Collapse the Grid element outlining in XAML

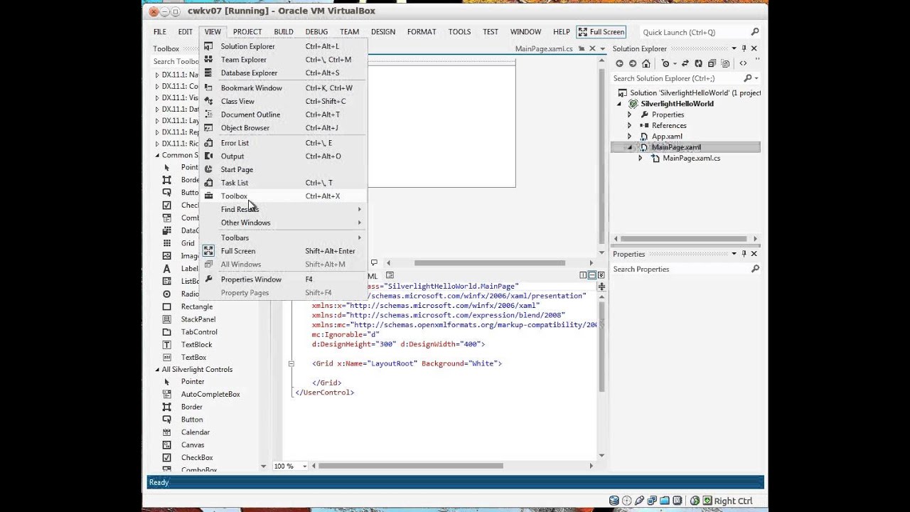pyautogui.click(x=291, y=363)
